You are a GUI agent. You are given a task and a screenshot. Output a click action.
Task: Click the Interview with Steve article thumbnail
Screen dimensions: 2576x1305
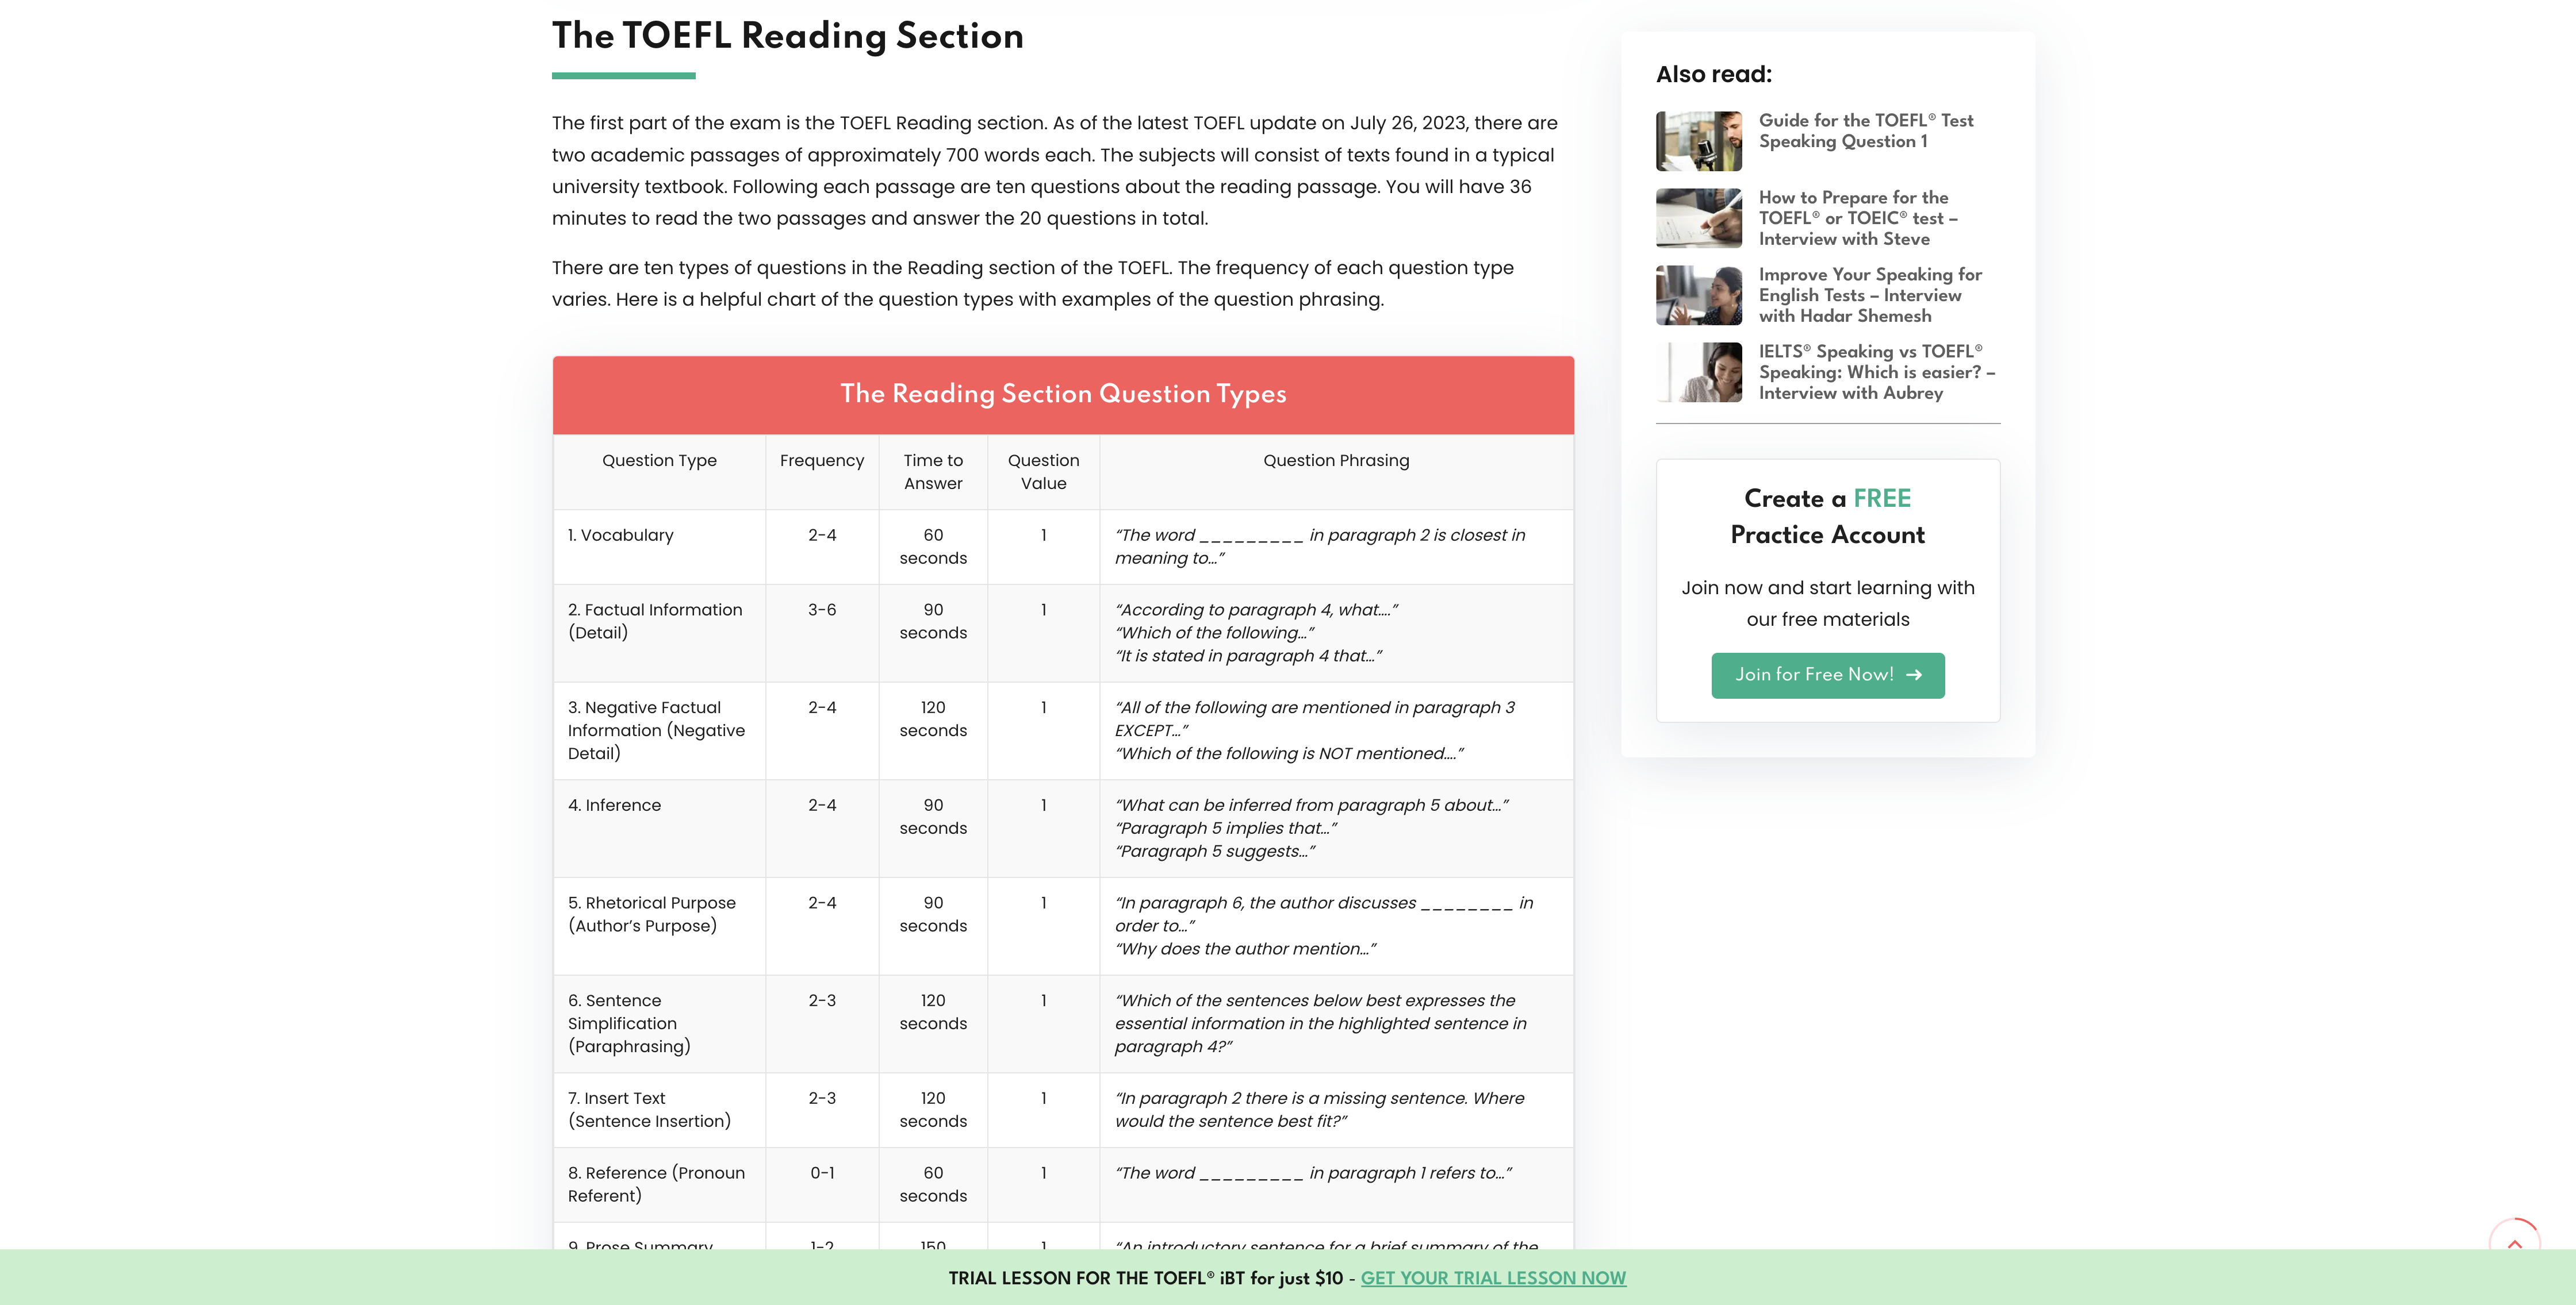[x=1698, y=218]
